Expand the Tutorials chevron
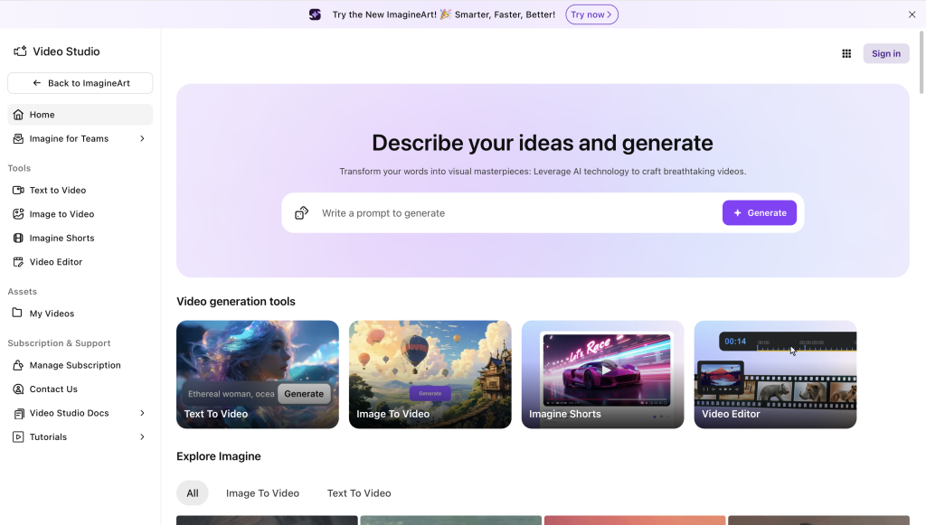The height and width of the screenshot is (525, 926). pos(142,437)
